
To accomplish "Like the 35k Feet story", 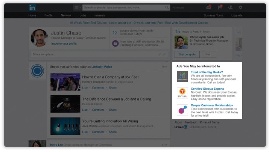I will [85, 88].
